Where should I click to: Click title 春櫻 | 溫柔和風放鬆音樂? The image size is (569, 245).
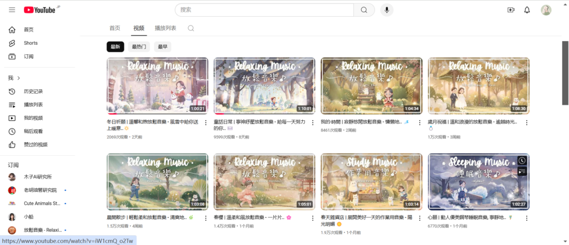[253, 218]
